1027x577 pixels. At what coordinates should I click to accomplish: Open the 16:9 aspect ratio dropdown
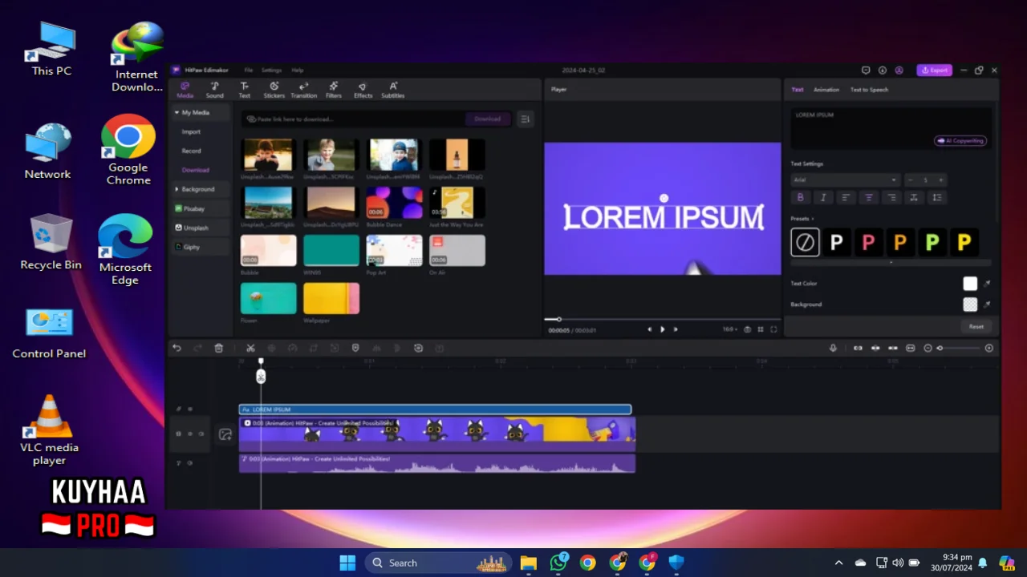click(x=729, y=329)
